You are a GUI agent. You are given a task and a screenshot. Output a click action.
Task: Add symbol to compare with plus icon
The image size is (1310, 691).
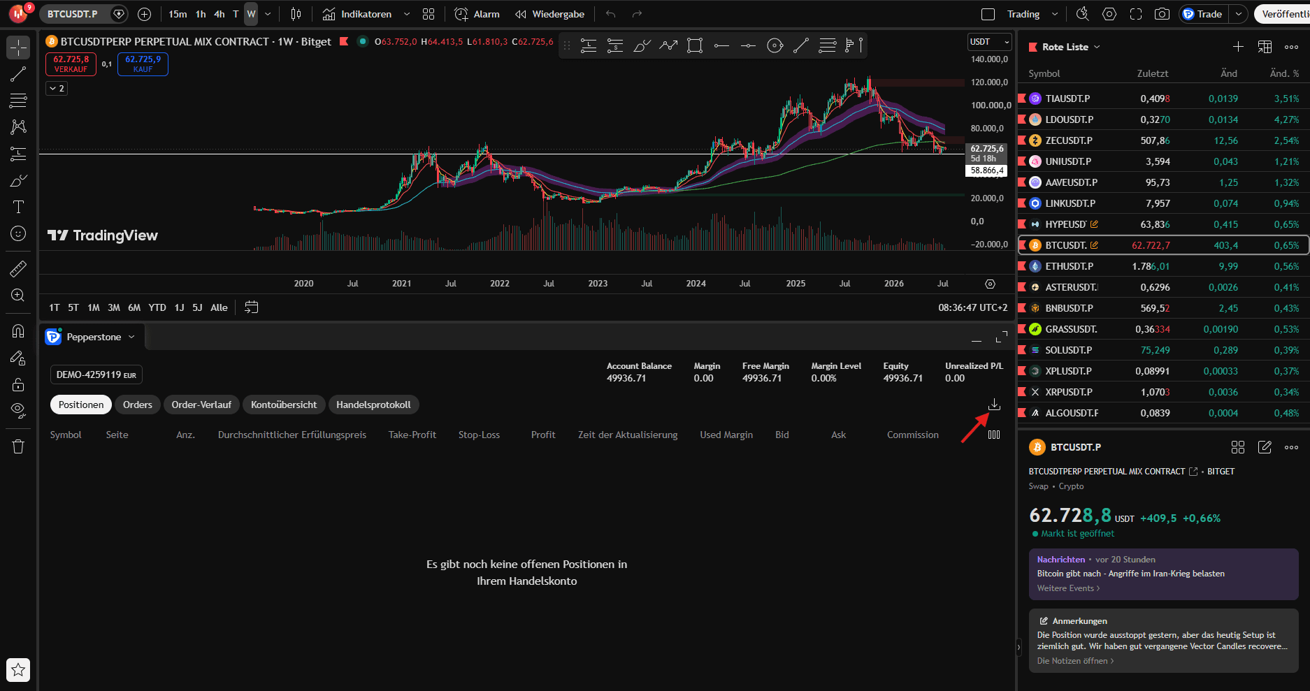click(x=144, y=14)
